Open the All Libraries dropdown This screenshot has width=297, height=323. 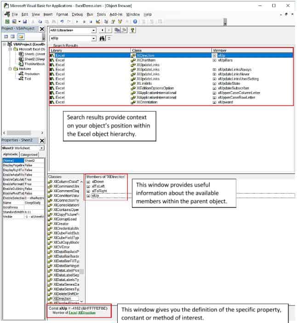pos(93,30)
